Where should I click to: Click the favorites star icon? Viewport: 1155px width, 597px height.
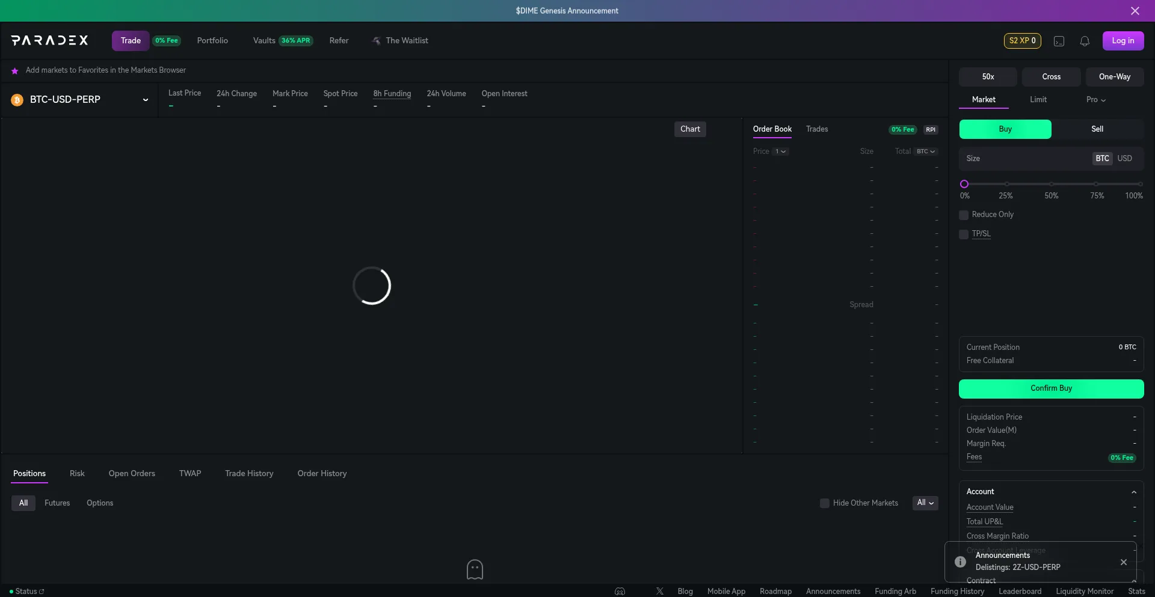pyautogui.click(x=14, y=71)
